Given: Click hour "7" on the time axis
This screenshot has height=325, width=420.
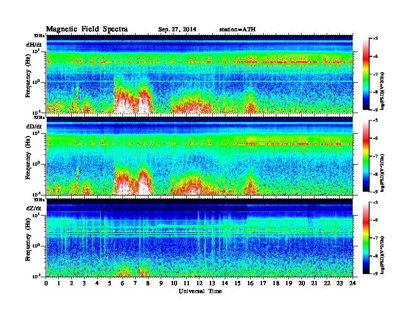Looking at the screenshot, I should pos(136,284).
